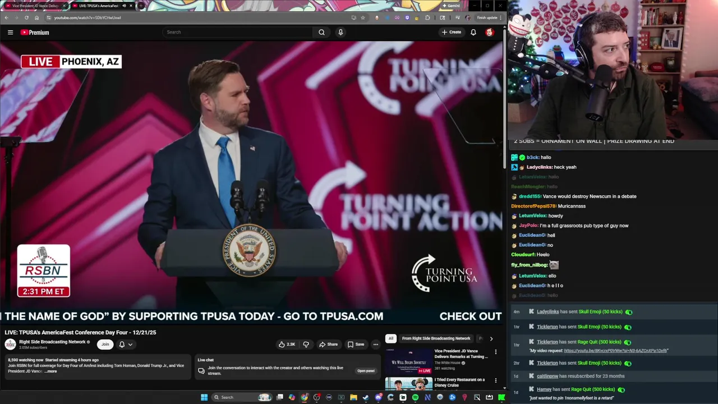This screenshot has width=718, height=404.
Task: Select From Right Side Broadcasting Network chip
Action: tap(436, 338)
